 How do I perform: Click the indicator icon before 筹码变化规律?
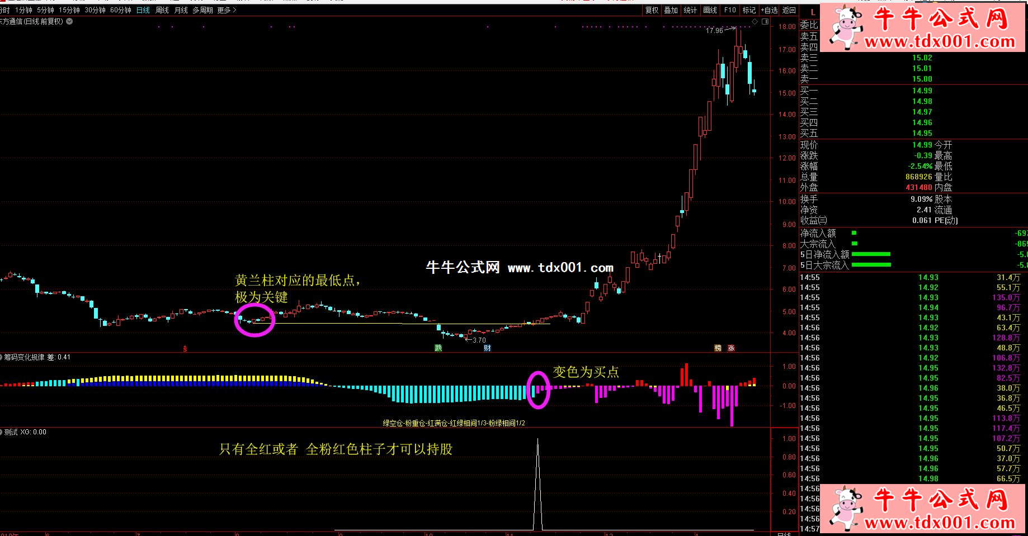[2, 357]
